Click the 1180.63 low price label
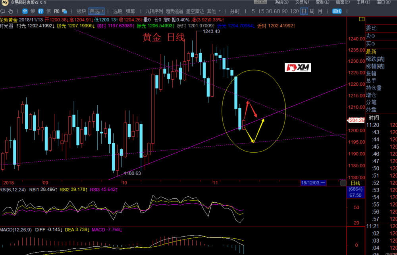397x255 pixels. pyautogui.click(x=132, y=173)
